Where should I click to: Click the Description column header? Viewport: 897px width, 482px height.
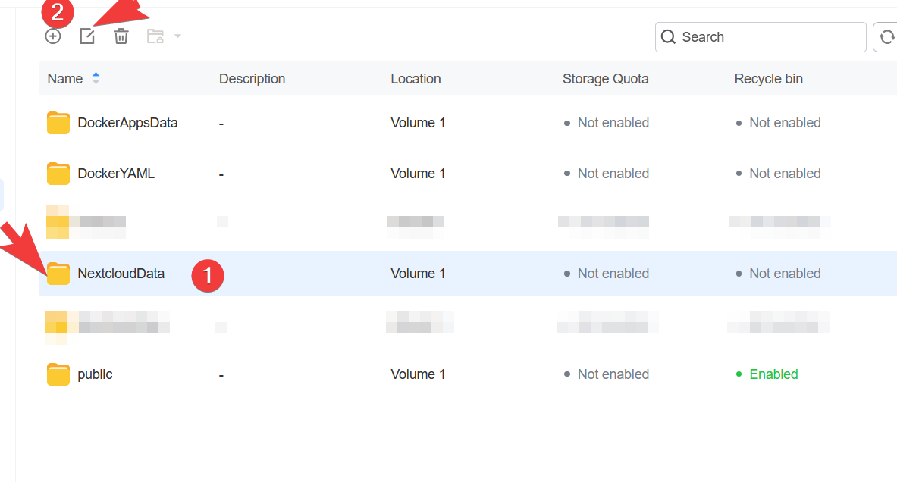coord(252,79)
